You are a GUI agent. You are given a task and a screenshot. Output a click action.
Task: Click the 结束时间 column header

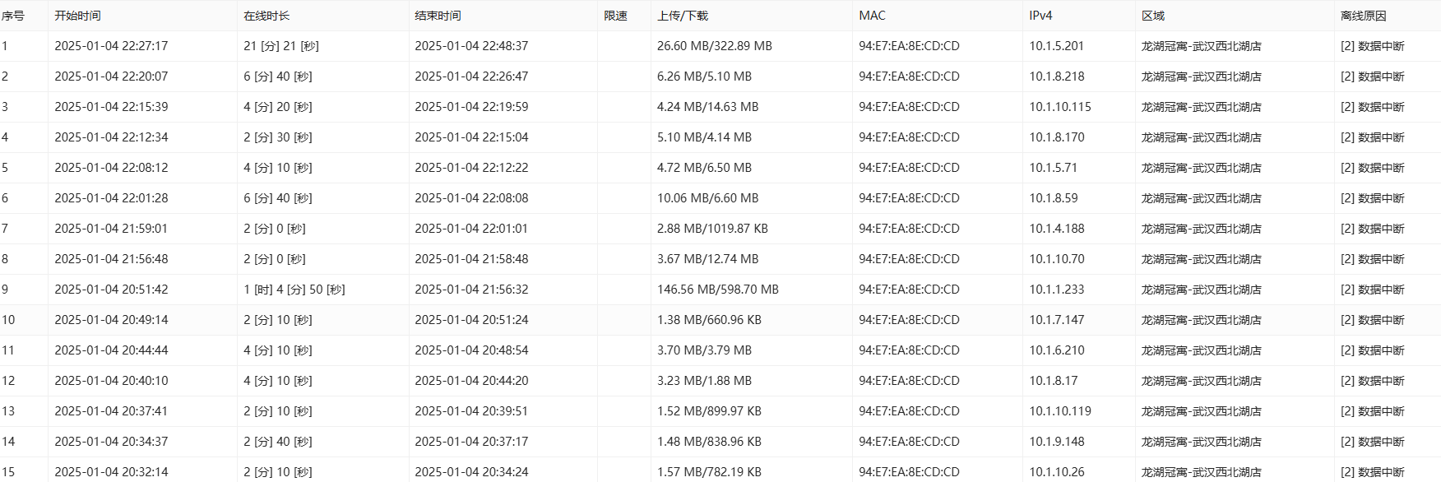click(x=438, y=16)
